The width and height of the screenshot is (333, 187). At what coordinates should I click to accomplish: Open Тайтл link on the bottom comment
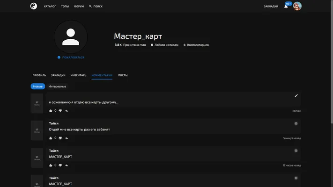coord(54,178)
